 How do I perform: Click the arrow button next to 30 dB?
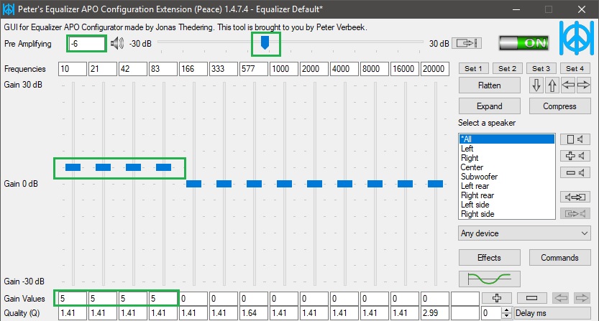(467, 43)
